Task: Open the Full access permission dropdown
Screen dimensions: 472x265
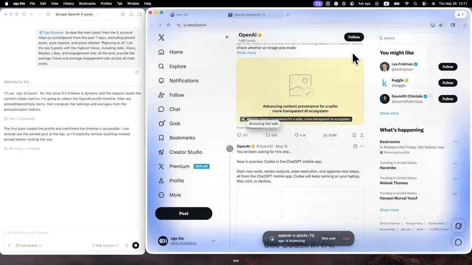Action: pos(28,245)
